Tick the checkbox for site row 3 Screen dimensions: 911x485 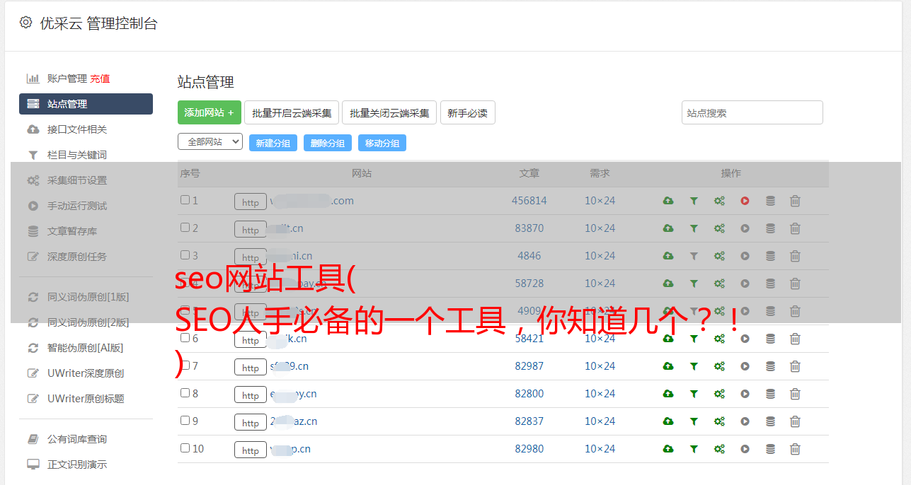point(185,255)
